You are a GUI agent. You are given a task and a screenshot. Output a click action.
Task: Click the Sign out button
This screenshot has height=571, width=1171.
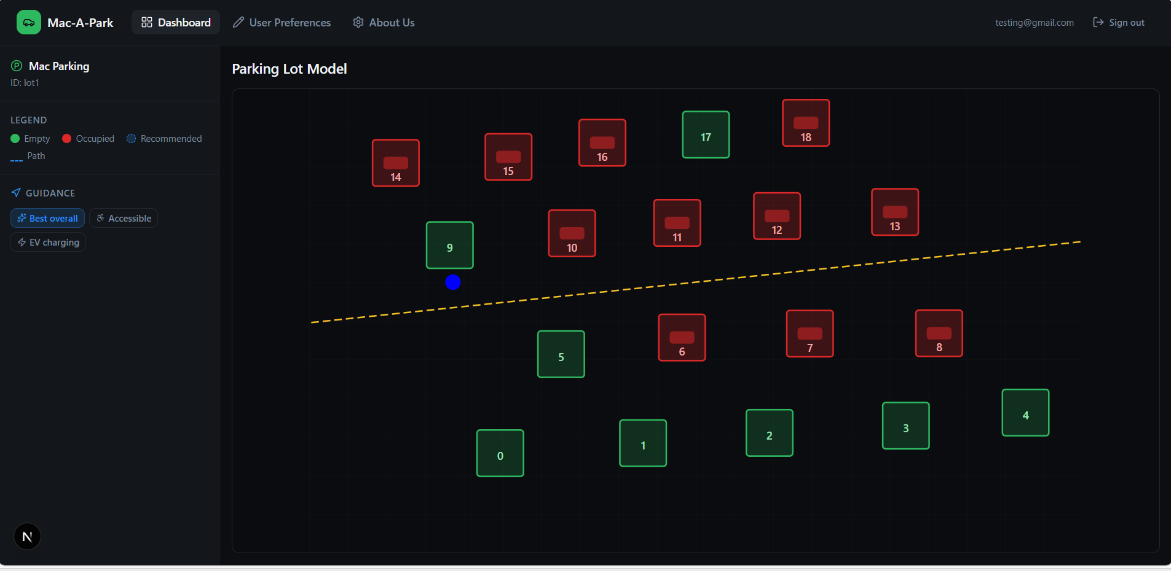[x=1119, y=23]
